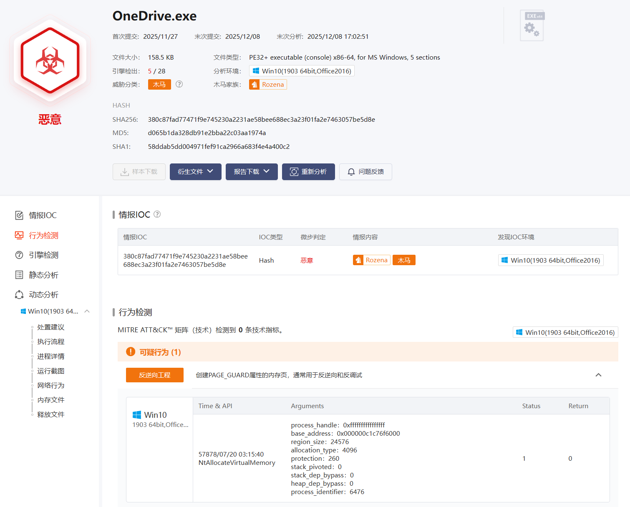This screenshot has width=630, height=507.
Task: Go to 引擎检测 in the sidebar
Action: click(43, 255)
